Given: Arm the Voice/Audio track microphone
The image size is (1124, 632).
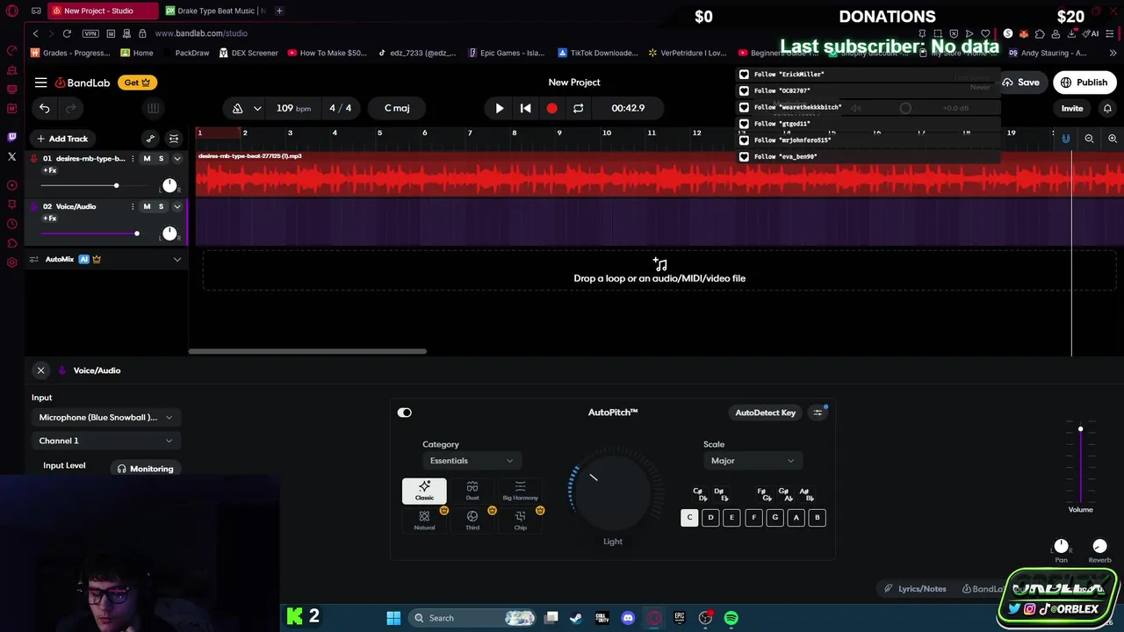Looking at the screenshot, I should tap(34, 206).
